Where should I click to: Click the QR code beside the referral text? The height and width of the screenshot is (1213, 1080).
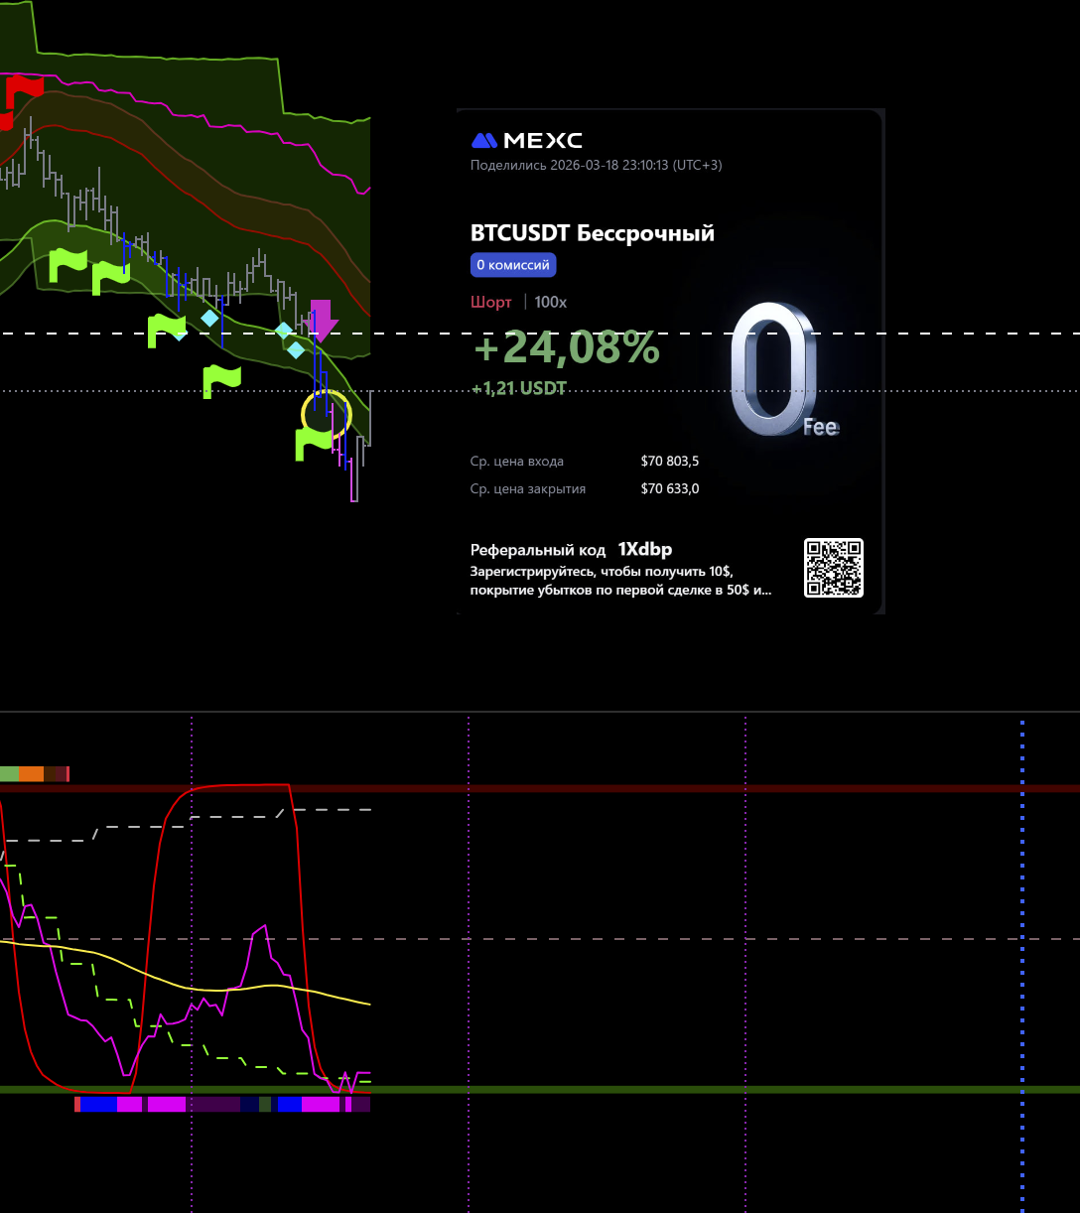[833, 568]
